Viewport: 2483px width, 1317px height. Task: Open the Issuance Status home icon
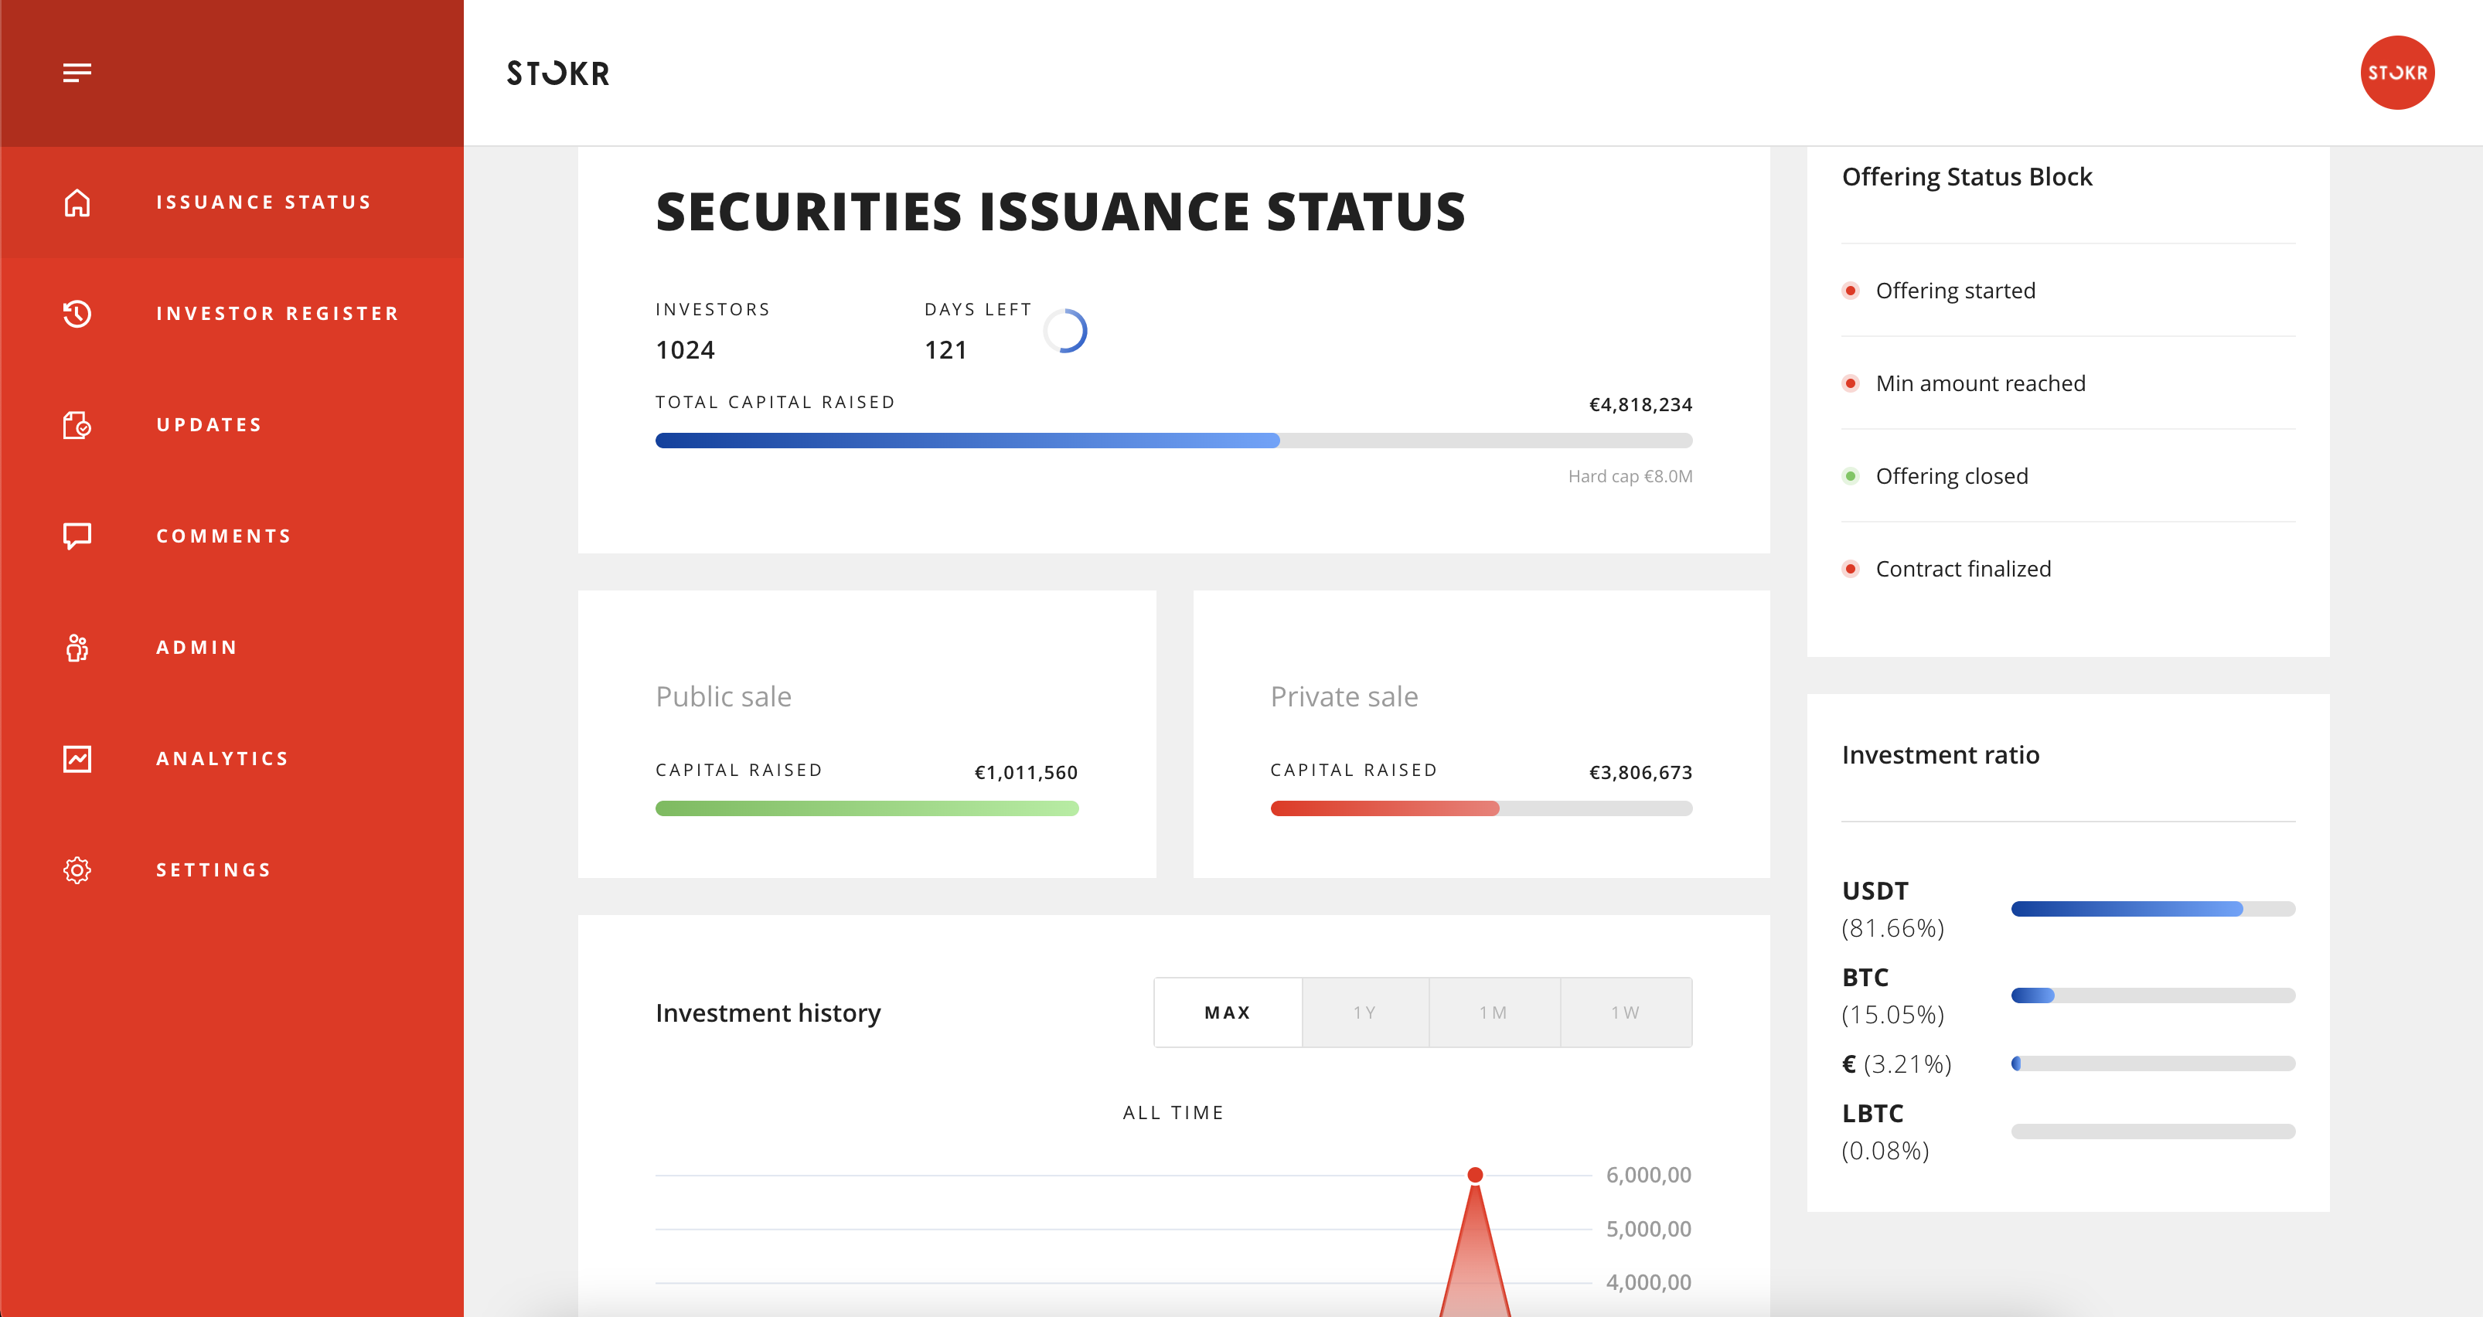[x=77, y=202]
